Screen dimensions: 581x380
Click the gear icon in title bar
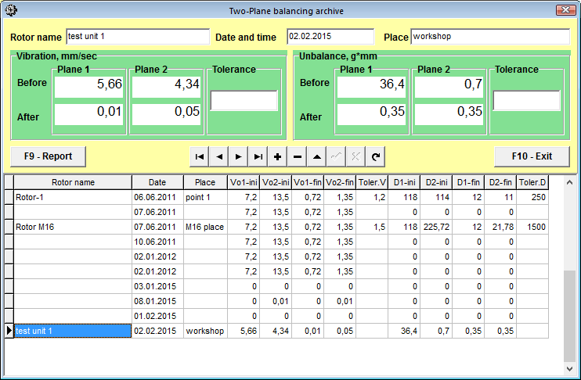pyautogui.click(x=11, y=10)
